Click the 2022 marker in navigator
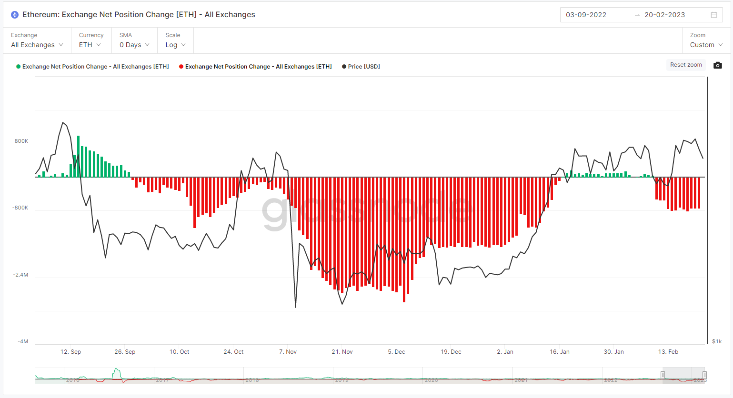 pyautogui.click(x=611, y=380)
